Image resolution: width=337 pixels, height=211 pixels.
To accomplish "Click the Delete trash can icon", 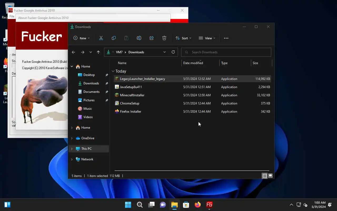I will [x=164, y=38].
